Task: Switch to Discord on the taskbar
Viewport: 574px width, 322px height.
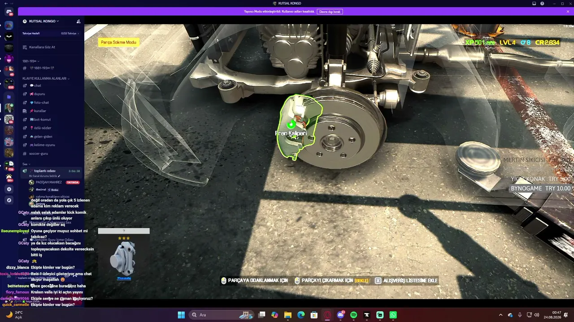Action: [x=340, y=315]
